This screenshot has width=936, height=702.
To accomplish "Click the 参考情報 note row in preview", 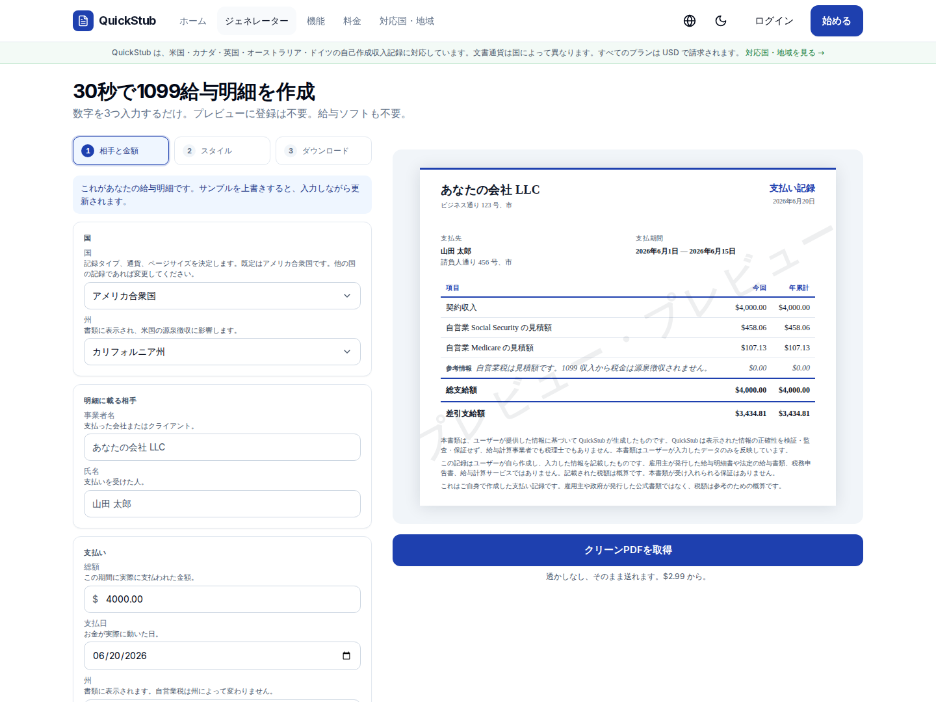I will click(x=628, y=368).
